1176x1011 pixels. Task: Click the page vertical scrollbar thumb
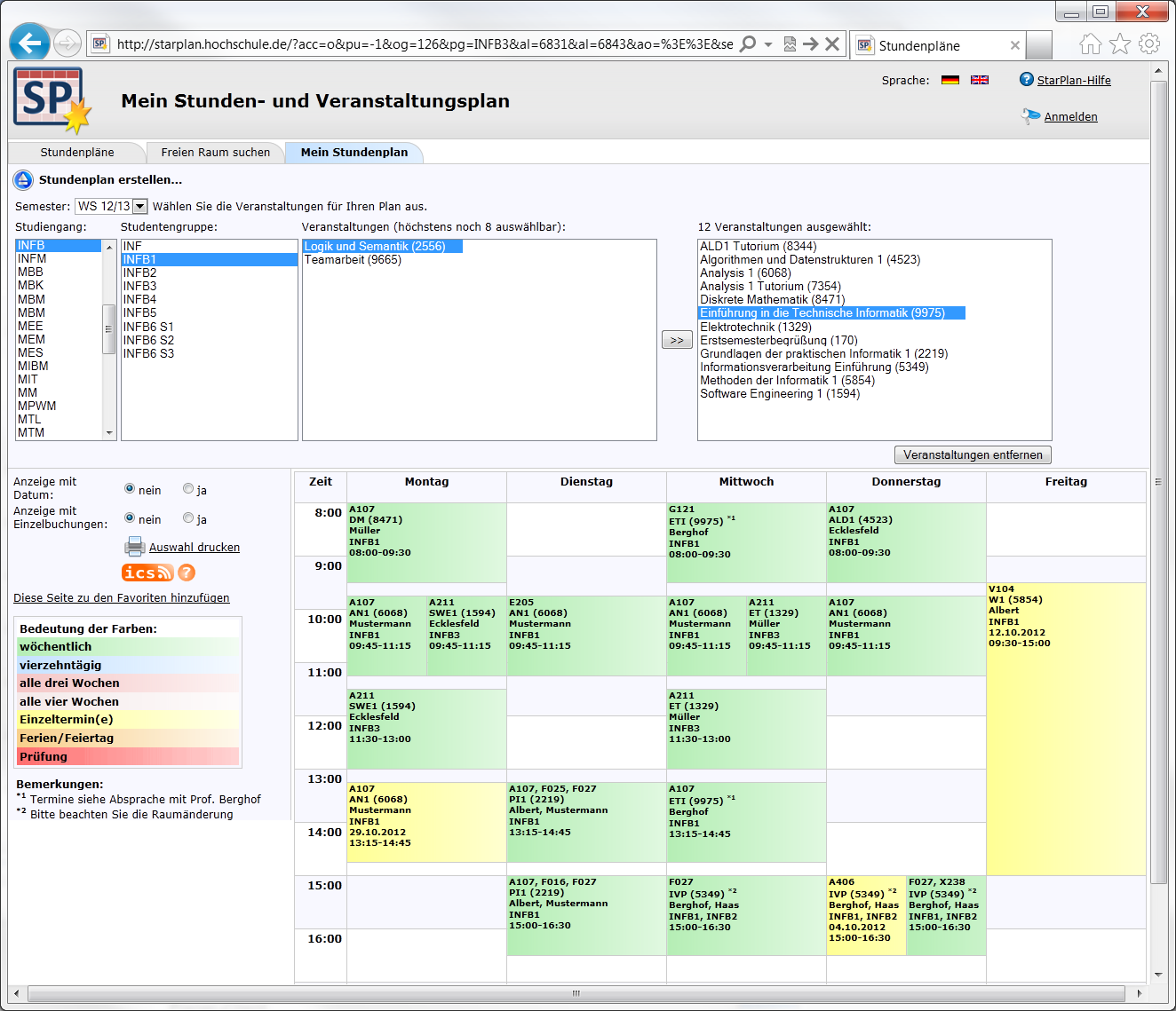pos(1158,483)
